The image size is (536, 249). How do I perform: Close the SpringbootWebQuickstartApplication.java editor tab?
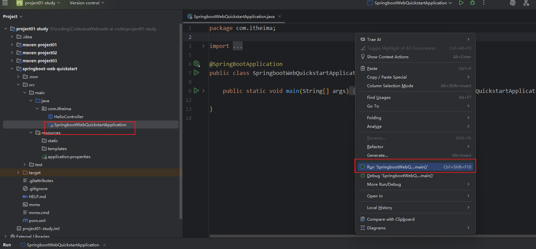(280, 16)
